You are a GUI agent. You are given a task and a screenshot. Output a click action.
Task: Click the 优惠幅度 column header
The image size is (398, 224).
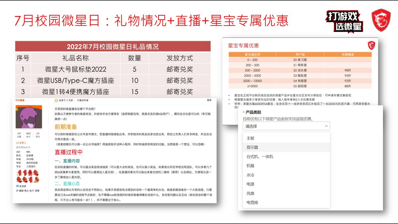[348, 54]
